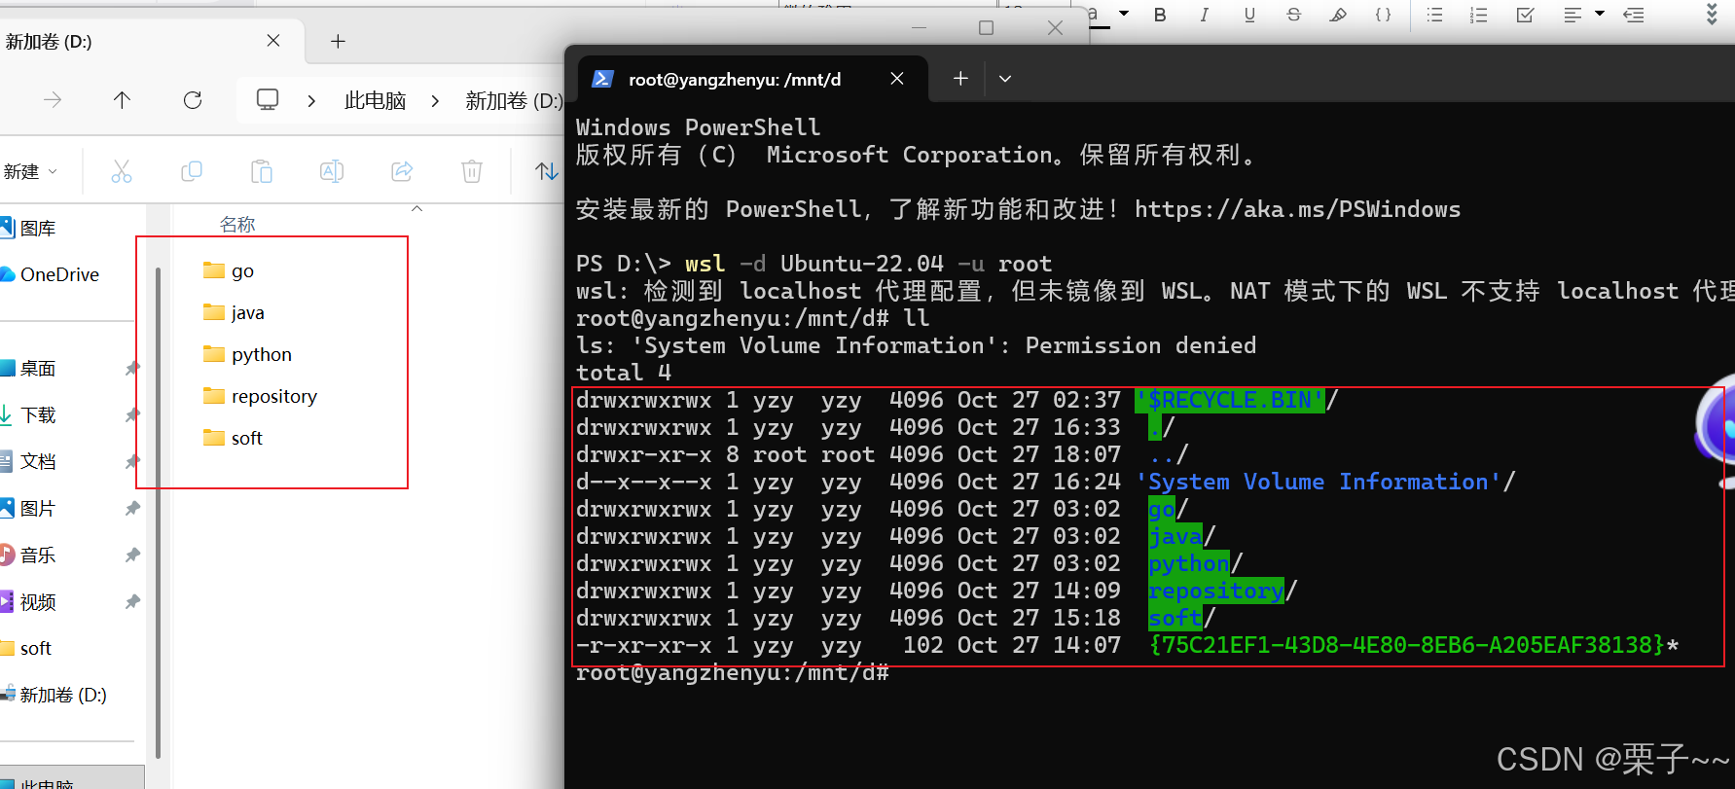Share selected item in Explorer toolbar

coord(402,172)
